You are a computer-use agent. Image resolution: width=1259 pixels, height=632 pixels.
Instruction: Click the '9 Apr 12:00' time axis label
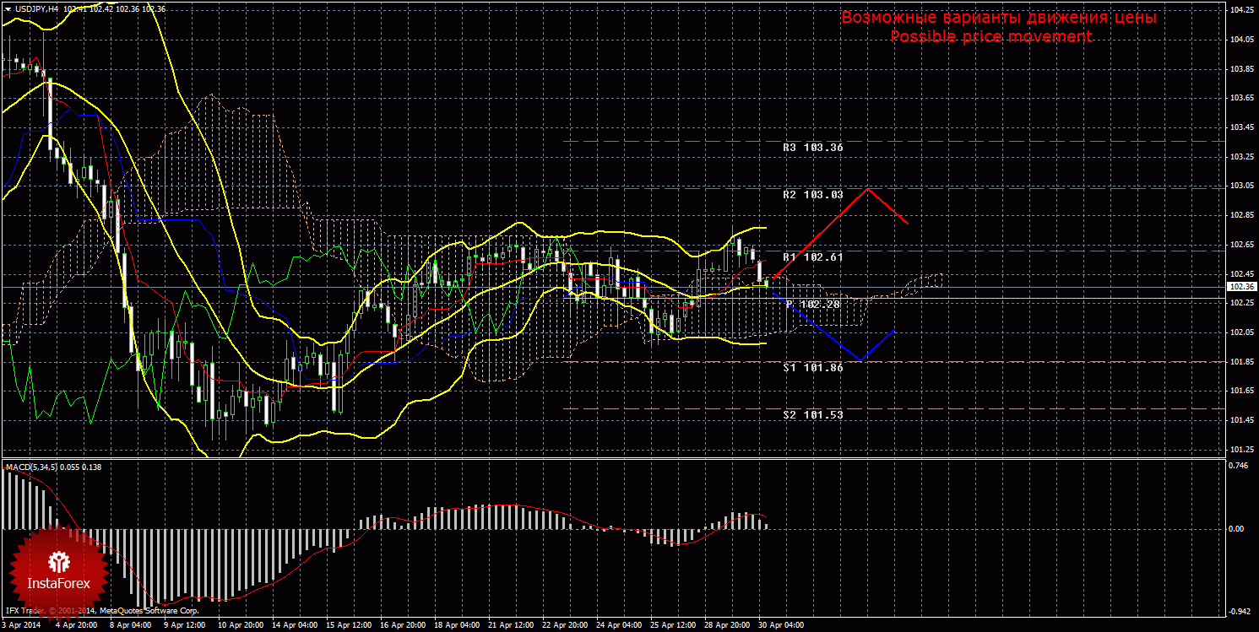click(x=185, y=626)
